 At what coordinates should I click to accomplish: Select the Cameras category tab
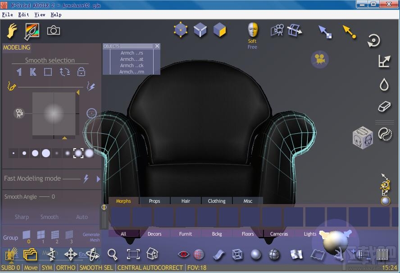coord(279,234)
